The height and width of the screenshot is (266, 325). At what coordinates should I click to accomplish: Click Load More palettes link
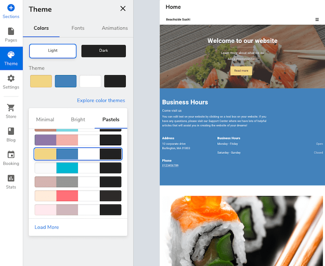pos(46,227)
